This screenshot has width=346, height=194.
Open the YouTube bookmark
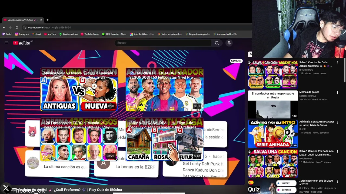[x=50, y=34]
